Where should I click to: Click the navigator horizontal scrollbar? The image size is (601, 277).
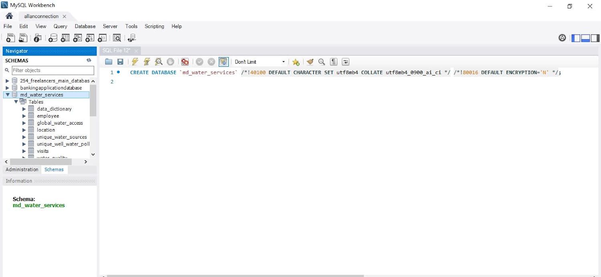pos(41,162)
